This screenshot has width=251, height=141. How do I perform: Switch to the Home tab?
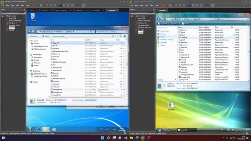click(x=32, y=10)
